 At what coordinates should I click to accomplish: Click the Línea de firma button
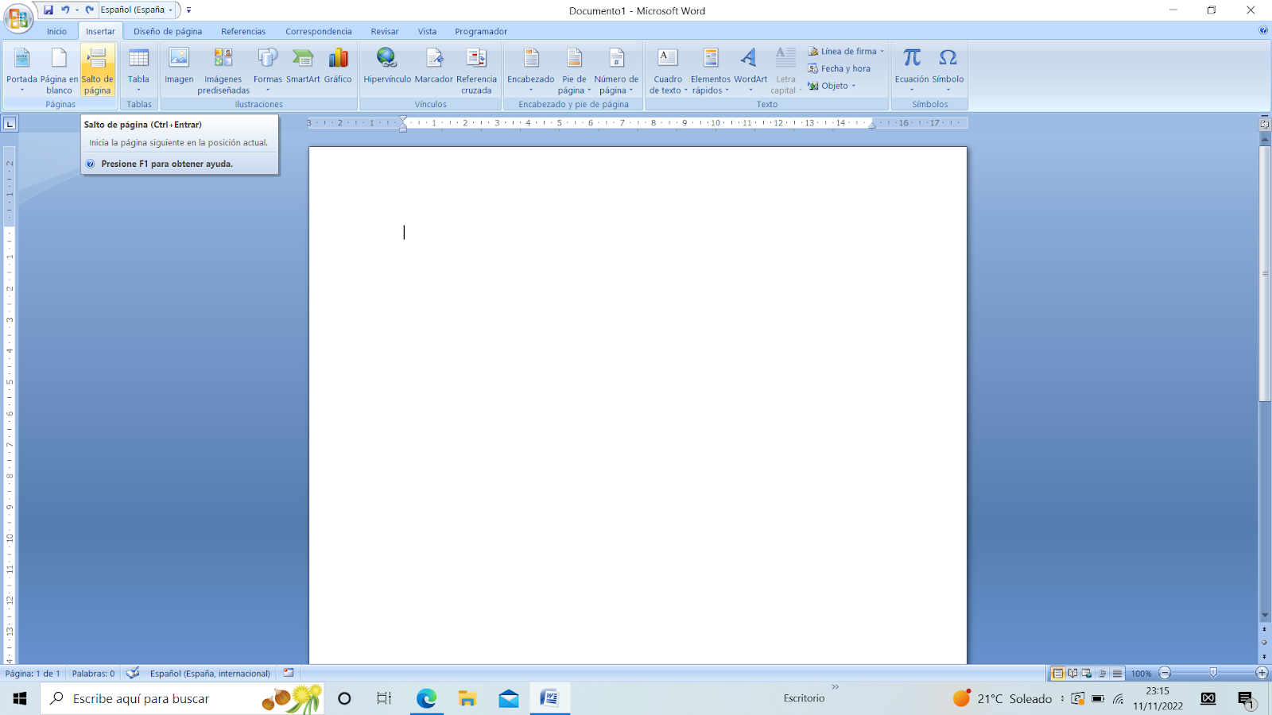(842, 52)
